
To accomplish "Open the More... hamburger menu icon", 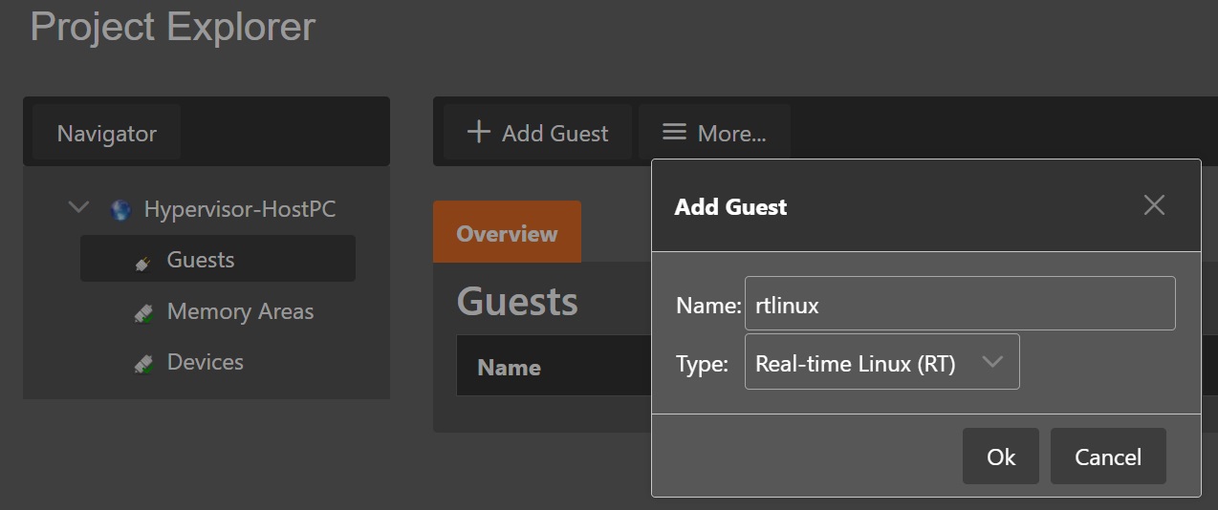I will click(675, 133).
